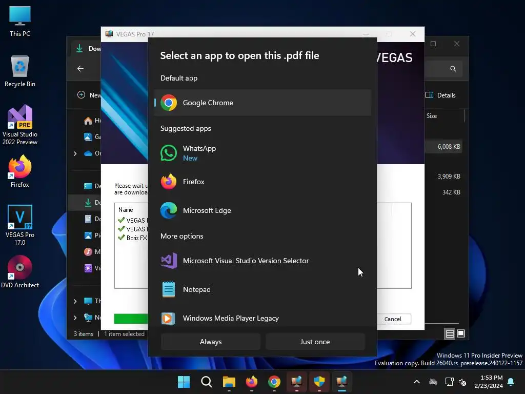Screen dimensions: 525x394
Task: Open Gallery in Explorer sidebar
Action: pos(92,136)
